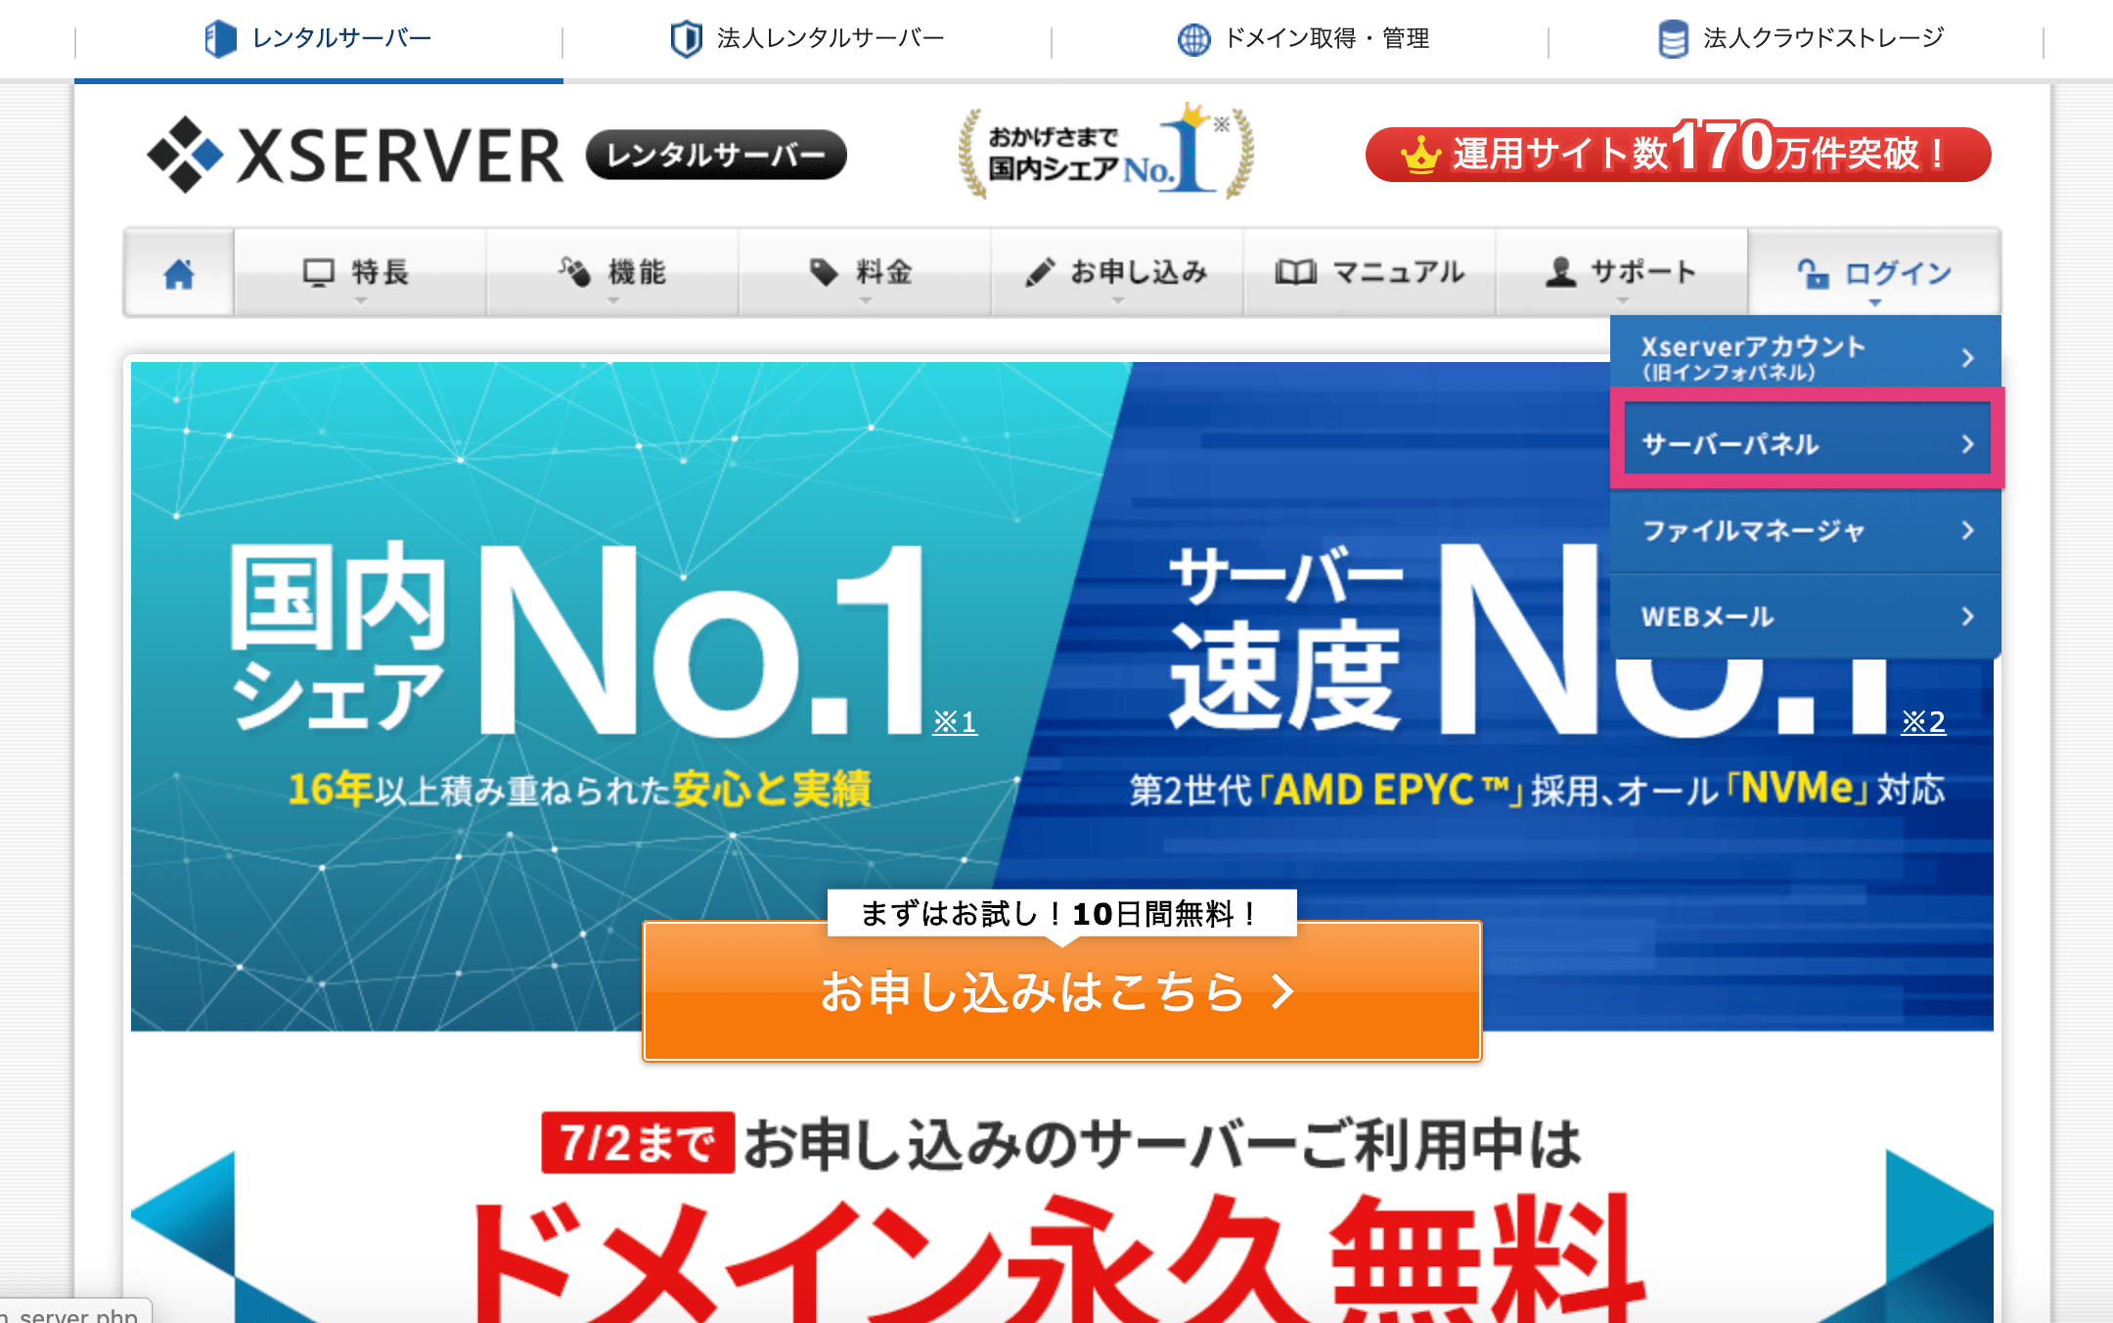Click the padlock icon beside ログイン

pos(1813,274)
